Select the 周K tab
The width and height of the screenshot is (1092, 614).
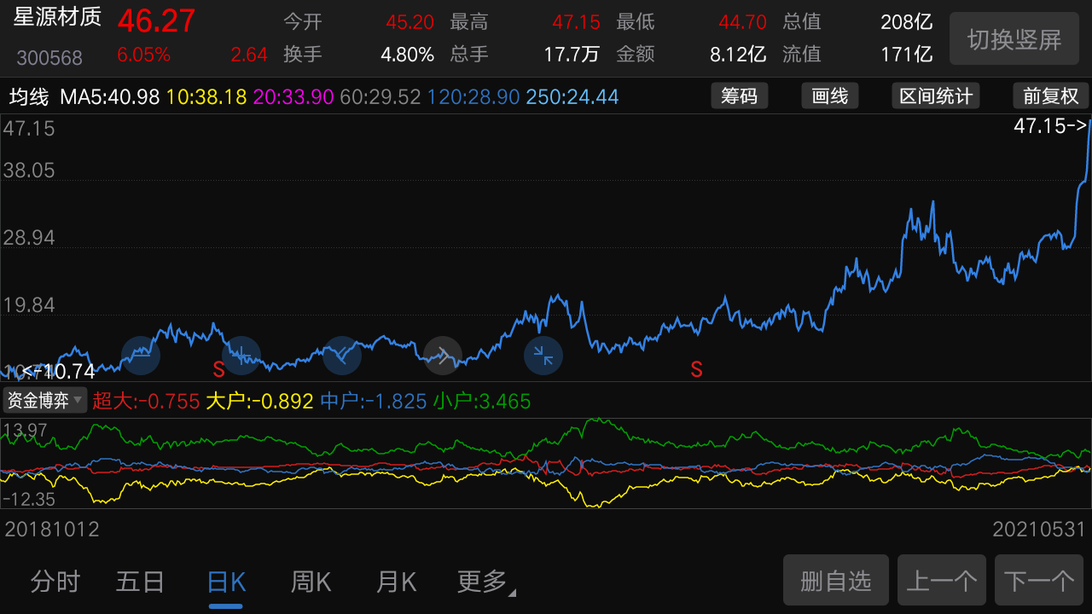pos(311,582)
